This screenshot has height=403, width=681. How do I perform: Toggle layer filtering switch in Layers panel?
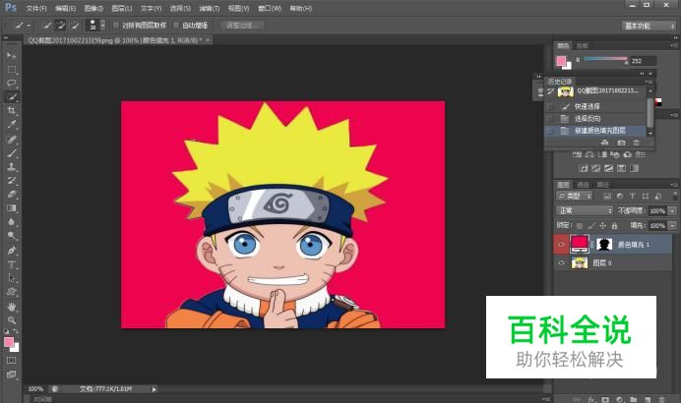coord(674,196)
